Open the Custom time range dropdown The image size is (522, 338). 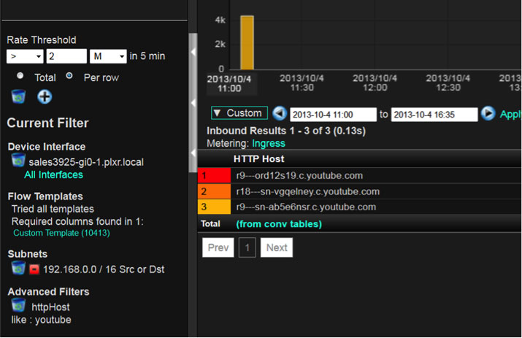click(239, 113)
